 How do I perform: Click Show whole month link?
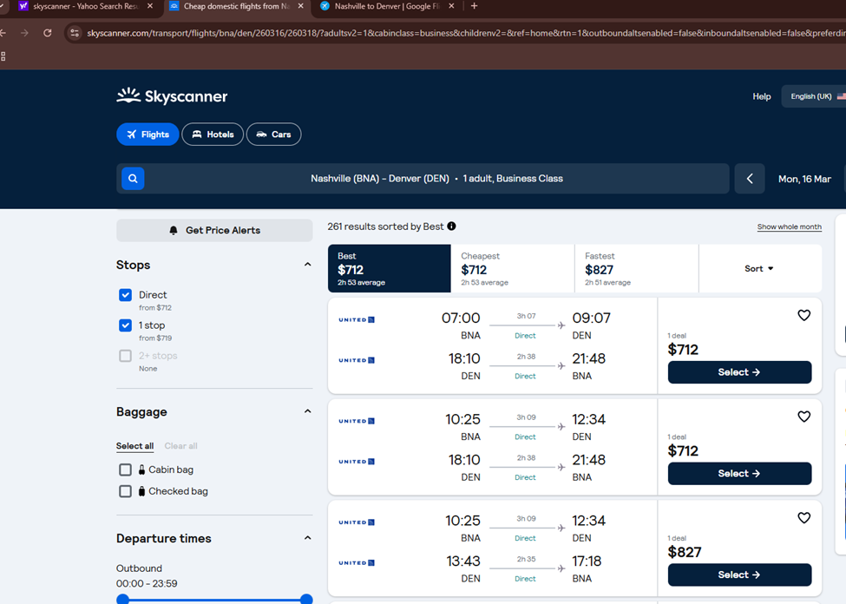790,226
